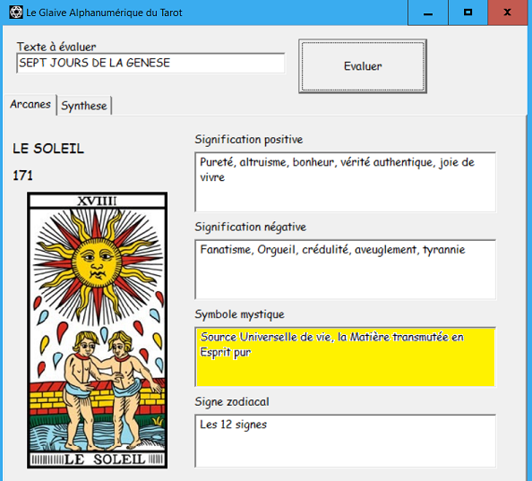Click the Signification négative label
532x481 pixels.
(x=251, y=227)
